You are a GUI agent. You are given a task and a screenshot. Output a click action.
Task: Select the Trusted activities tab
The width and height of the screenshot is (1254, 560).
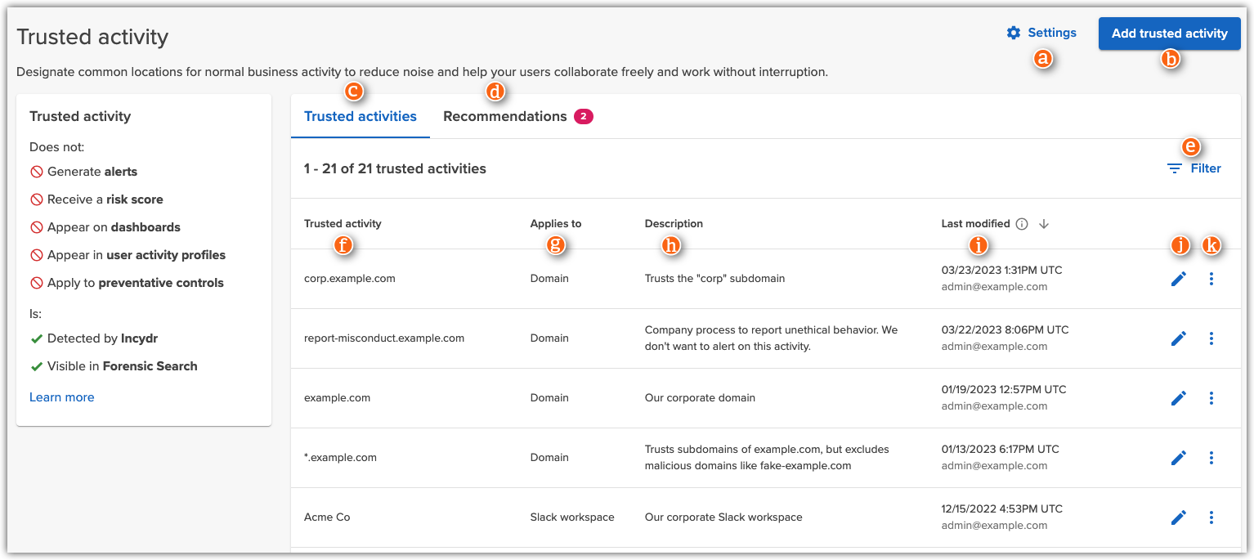pos(360,116)
